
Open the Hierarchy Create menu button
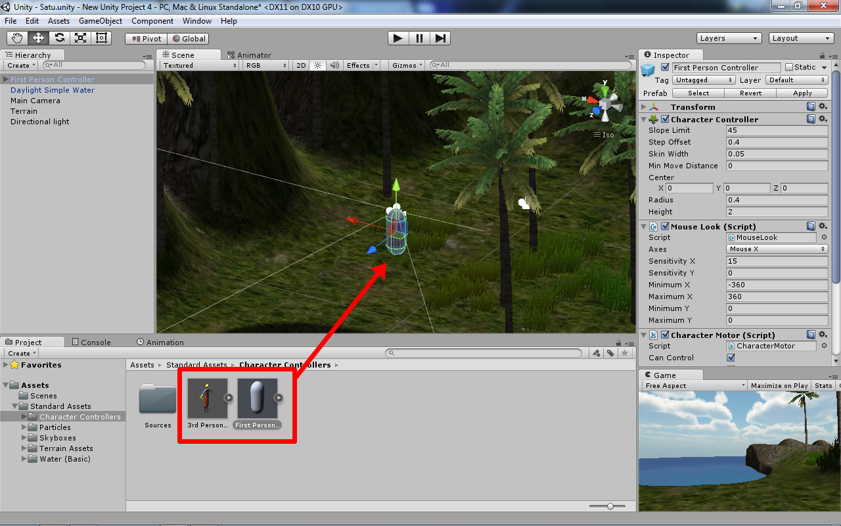pos(21,65)
